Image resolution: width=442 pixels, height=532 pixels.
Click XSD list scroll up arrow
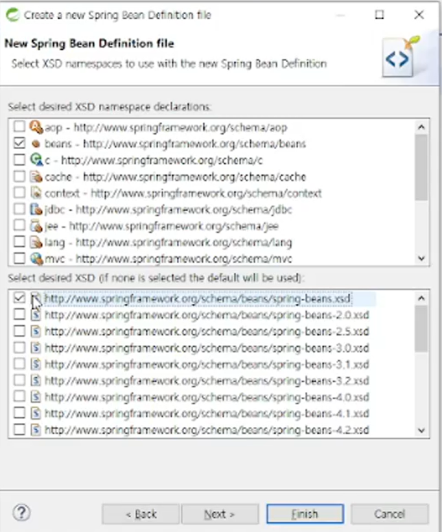pyautogui.click(x=421, y=298)
